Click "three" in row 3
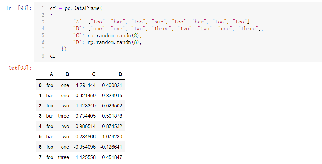Screen dimensions: 322x164 coord(63,116)
